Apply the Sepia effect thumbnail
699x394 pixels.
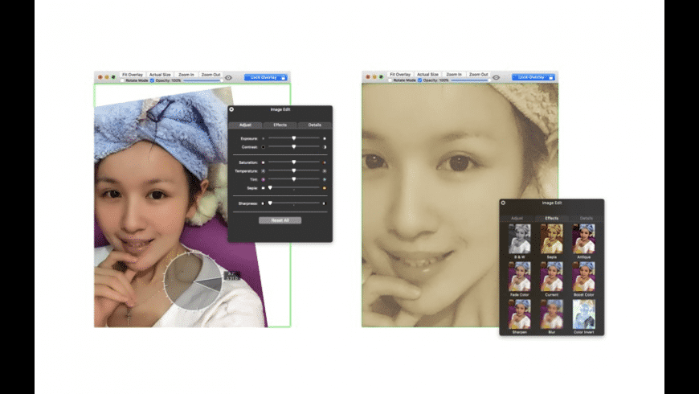[552, 239]
